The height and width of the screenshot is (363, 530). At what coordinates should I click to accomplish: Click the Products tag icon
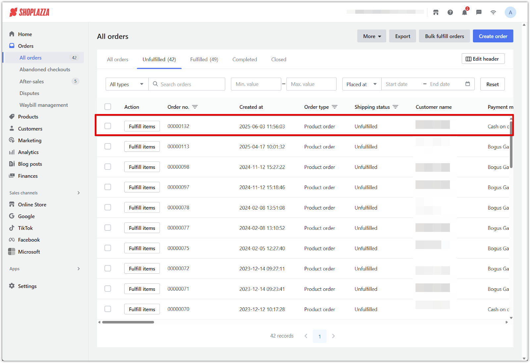(12, 116)
